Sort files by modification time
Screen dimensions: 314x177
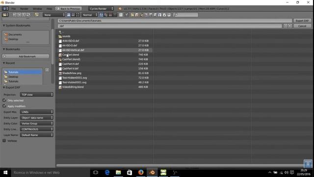(x=110, y=15)
